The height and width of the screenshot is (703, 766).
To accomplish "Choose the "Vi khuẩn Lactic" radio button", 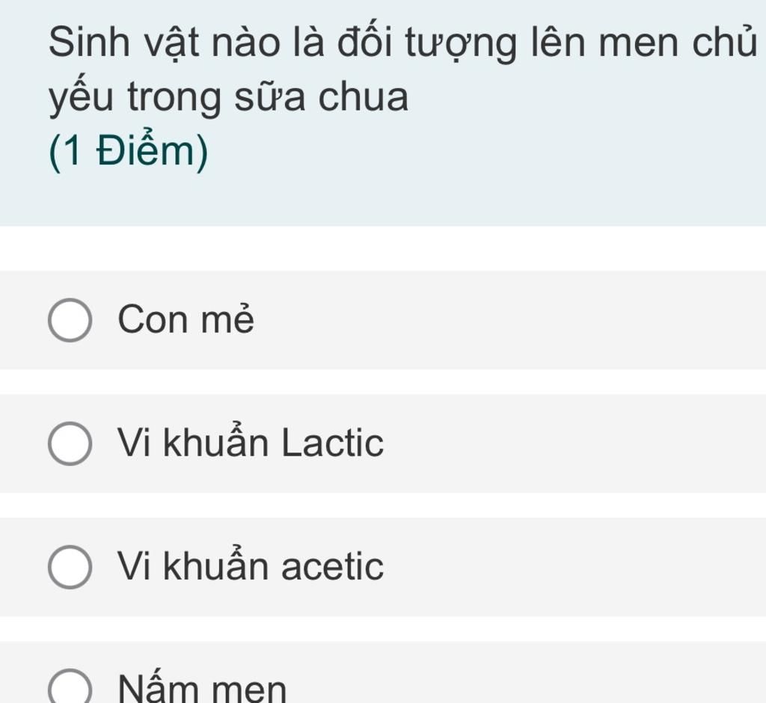I will (70, 443).
